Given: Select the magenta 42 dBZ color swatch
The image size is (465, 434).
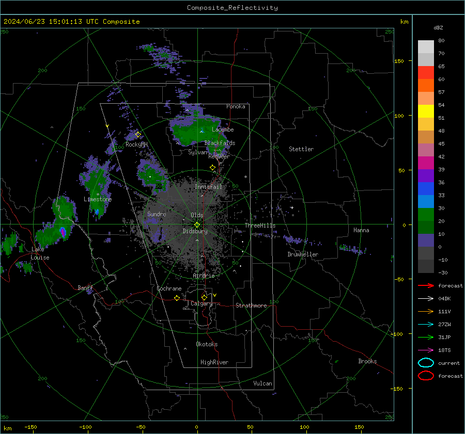Looking at the screenshot, I should tap(426, 163).
